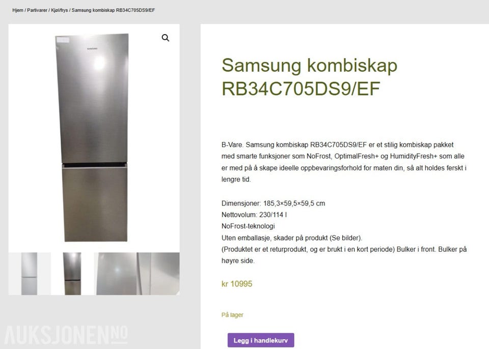The height and width of the screenshot is (349, 489).
Task: Select the first light fridge thumbnail
Action: (30, 274)
